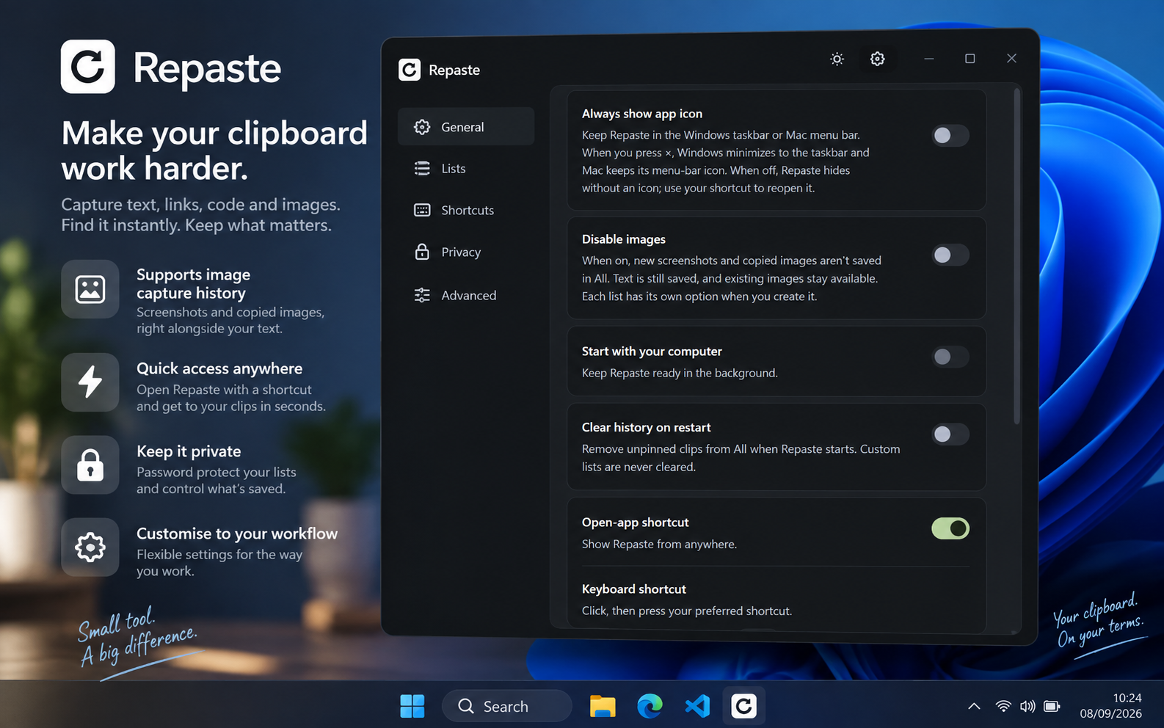The width and height of the screenshot is (1164, 728).
Task: Open settings via the gear icon in title bar
Action: pos(877,59)
